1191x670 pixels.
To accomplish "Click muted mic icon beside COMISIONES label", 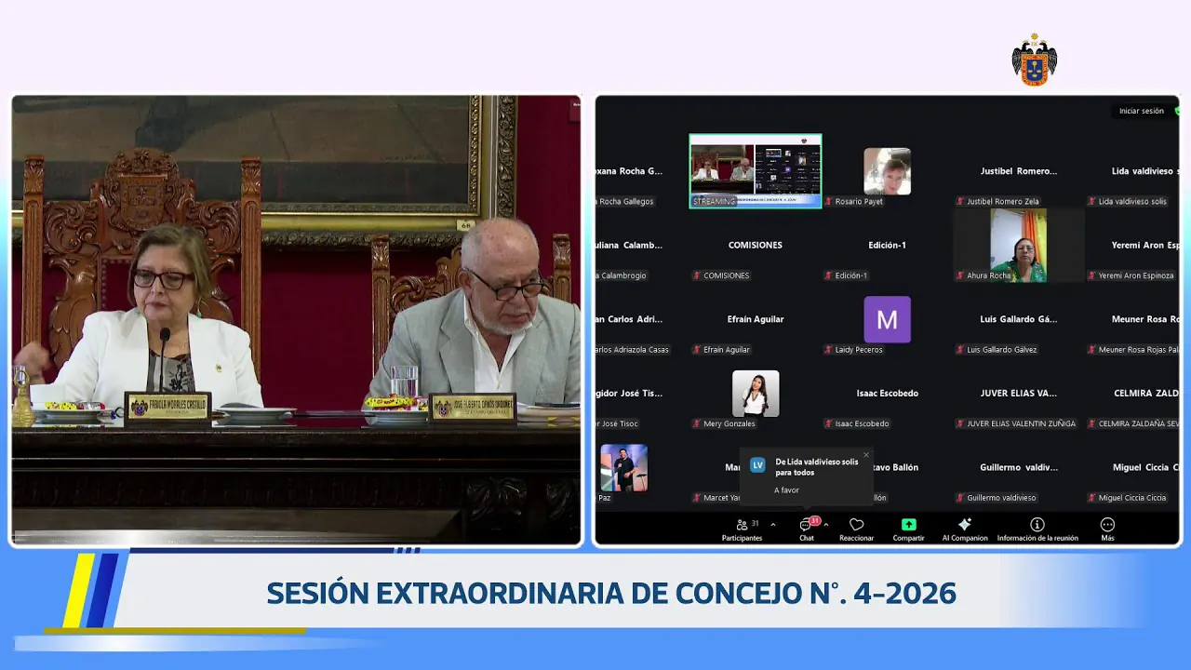I will pos(697,275).
